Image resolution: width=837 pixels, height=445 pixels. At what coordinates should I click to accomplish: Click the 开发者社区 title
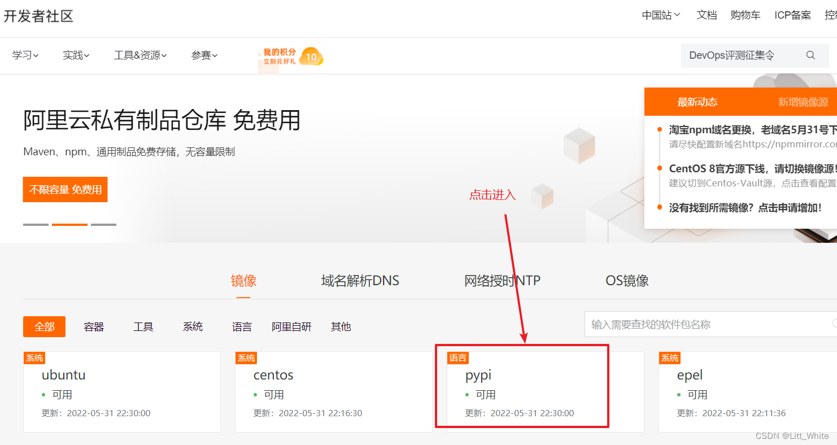tap(38, 16)
